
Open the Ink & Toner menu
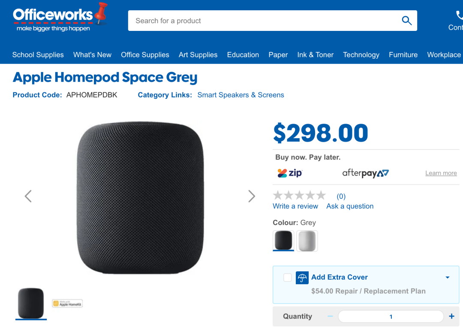315,55
